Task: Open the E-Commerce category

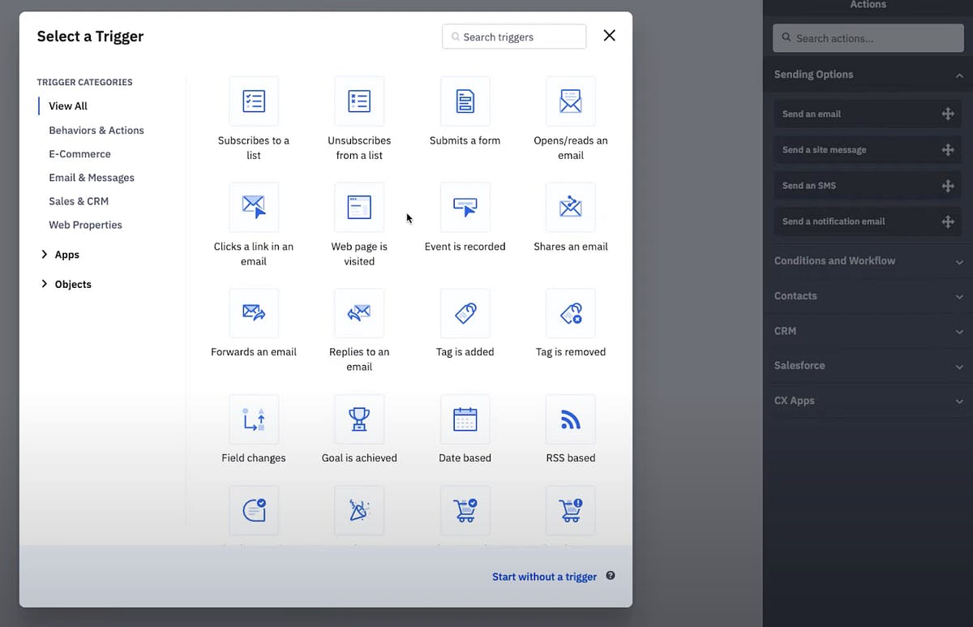Action: pyautogui.click(x=79, y=154)
